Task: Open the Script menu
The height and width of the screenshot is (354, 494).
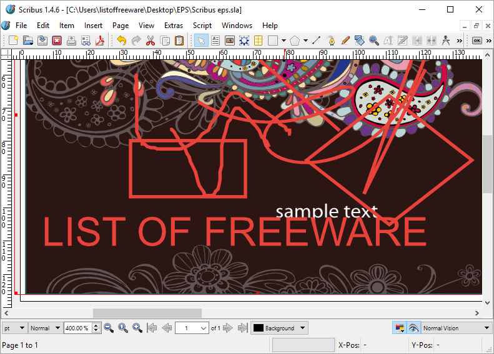Action: click(x=202, y=26)
